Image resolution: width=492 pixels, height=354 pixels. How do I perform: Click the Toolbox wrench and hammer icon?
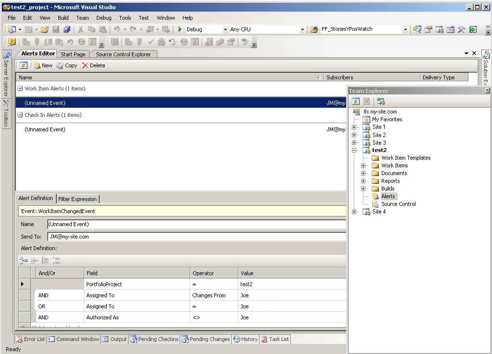click(461, 29)
